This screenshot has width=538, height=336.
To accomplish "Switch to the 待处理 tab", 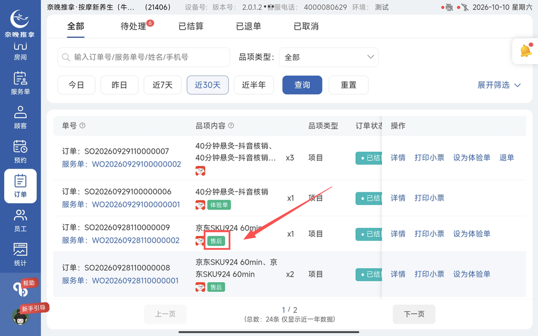I will click(x=133, y=26).
